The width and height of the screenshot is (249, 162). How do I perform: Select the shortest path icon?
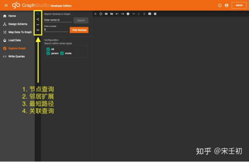click(38, 24)
